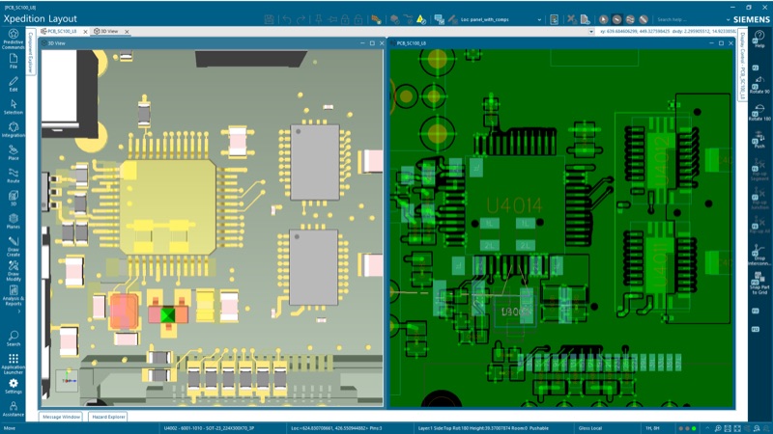Close the 3D View document tab

click(127, 32)
